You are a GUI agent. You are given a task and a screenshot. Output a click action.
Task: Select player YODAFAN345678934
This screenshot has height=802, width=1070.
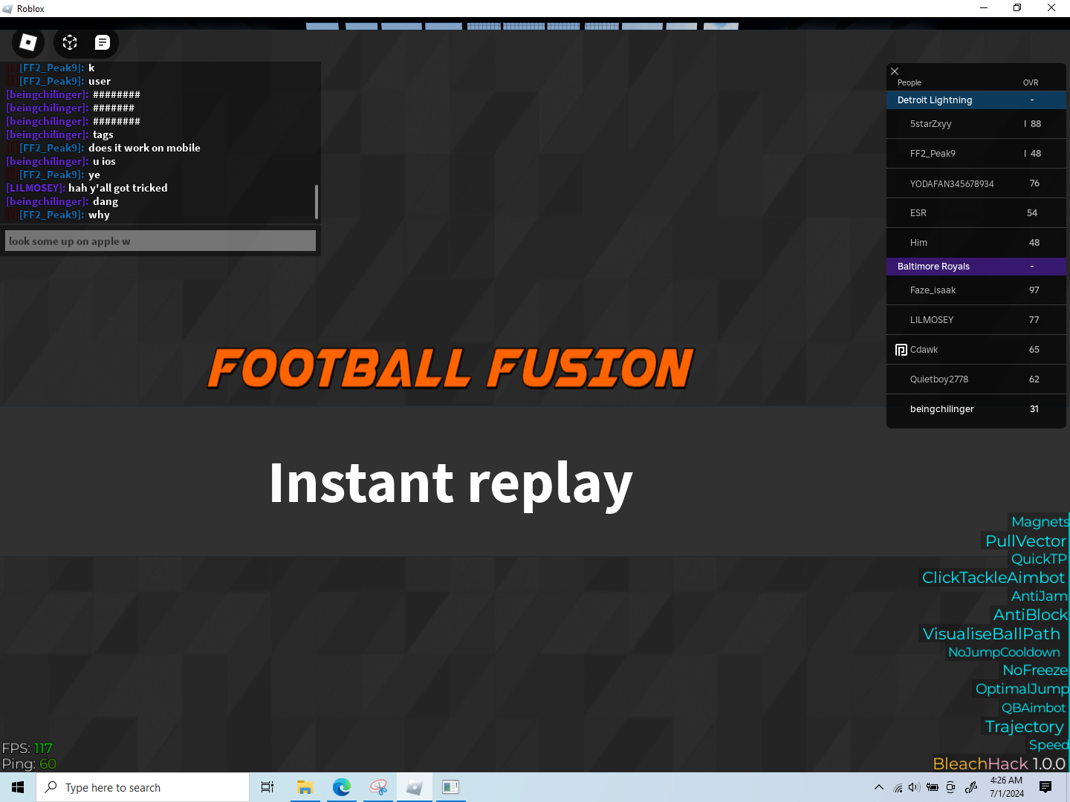click(x=976, y=183)
